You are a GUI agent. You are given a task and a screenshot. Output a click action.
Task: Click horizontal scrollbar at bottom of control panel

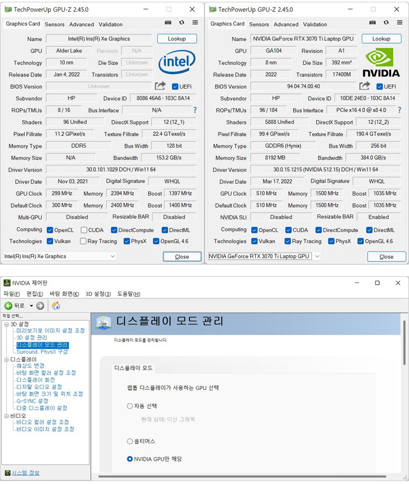click(x=242, y=476)
